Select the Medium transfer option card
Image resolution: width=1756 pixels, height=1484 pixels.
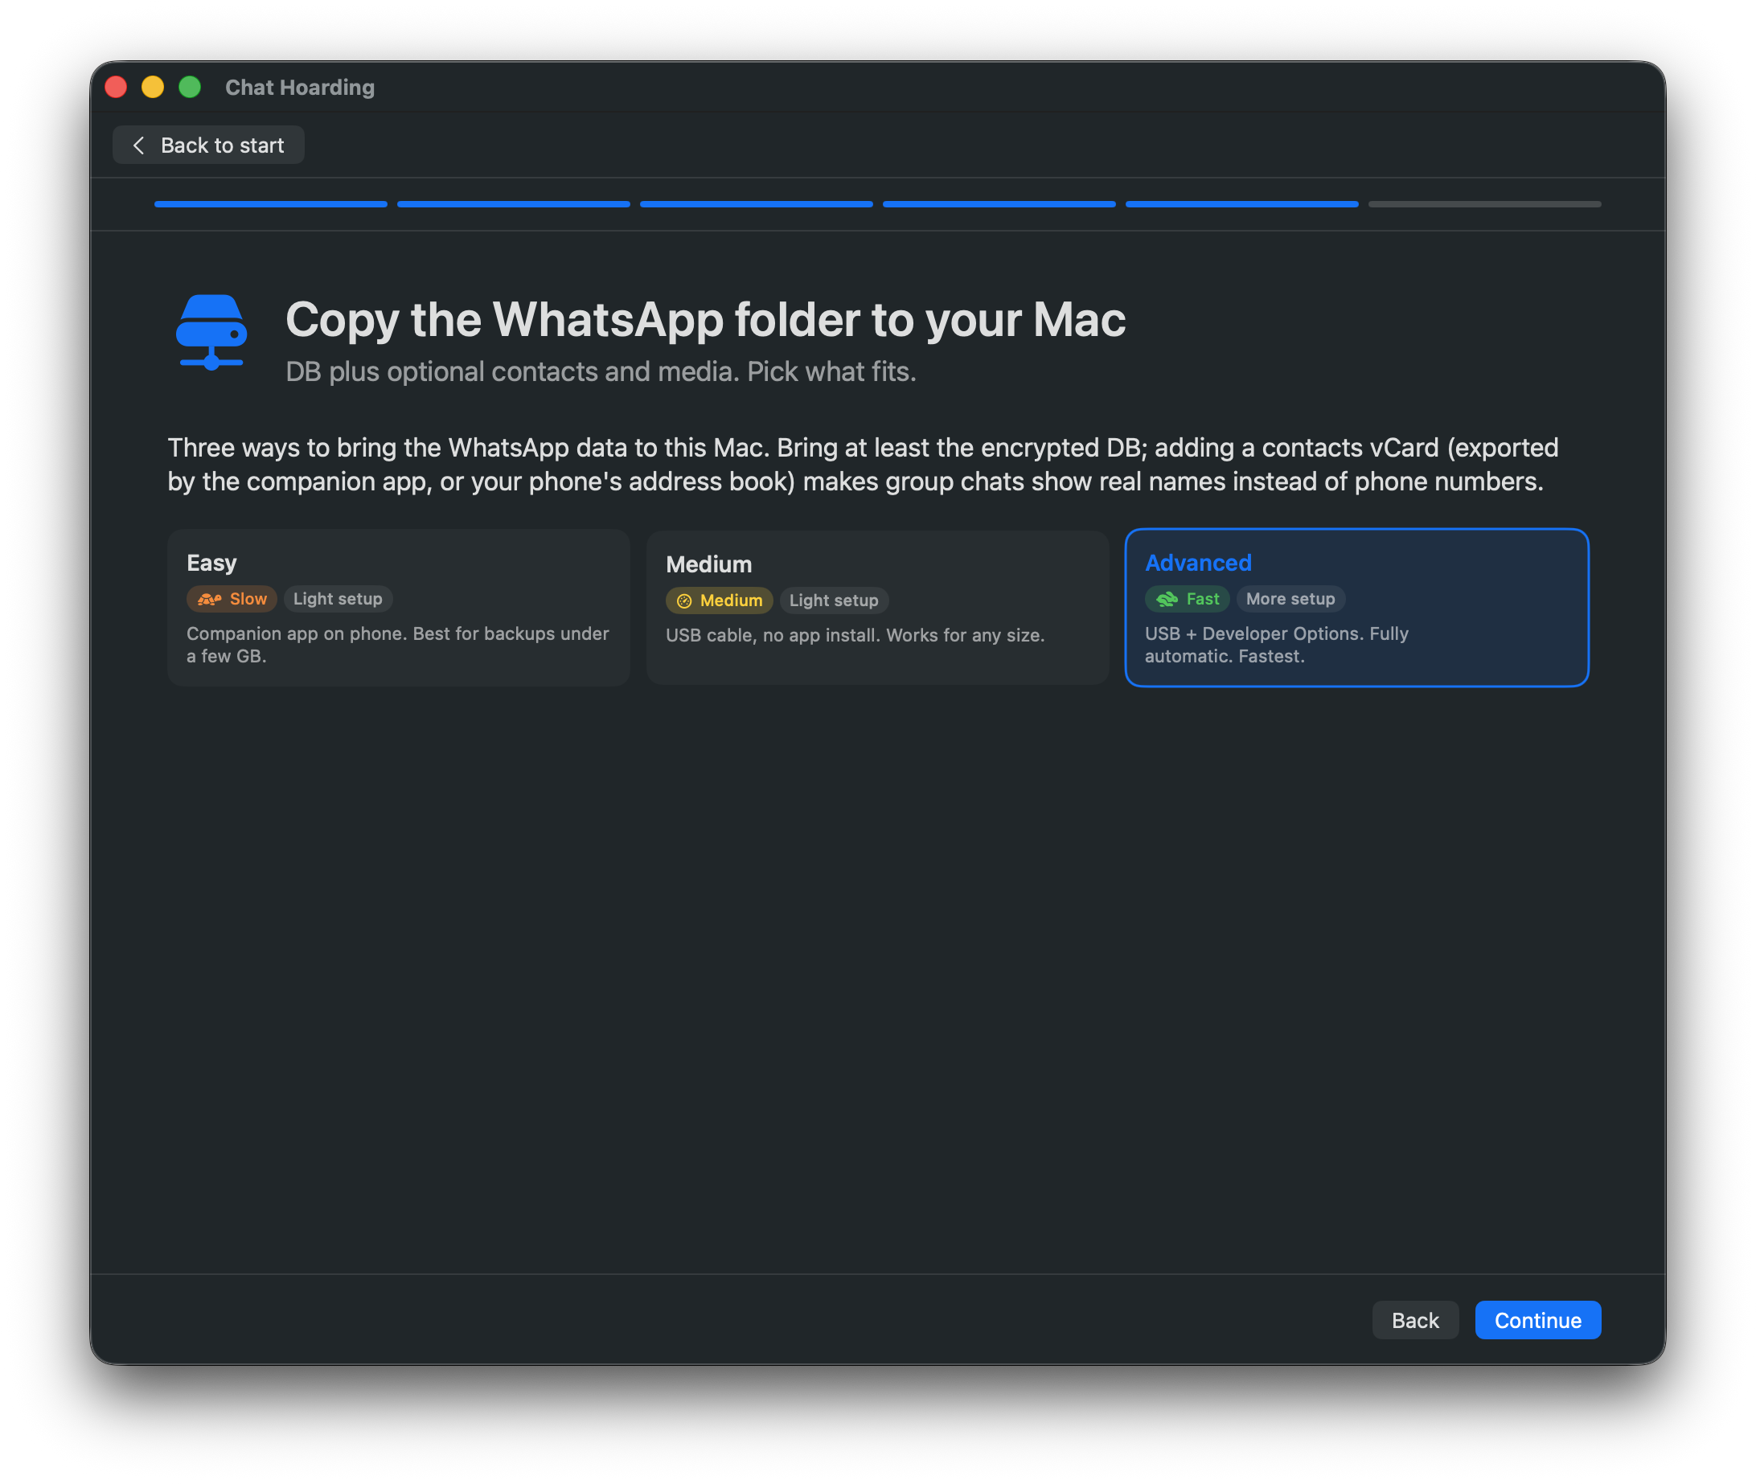coord(876,608)
